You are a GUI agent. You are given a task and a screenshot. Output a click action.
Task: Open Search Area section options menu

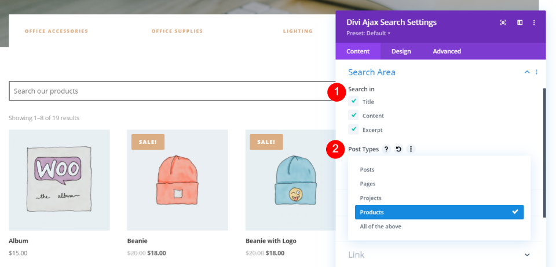[x=536, y=72]
